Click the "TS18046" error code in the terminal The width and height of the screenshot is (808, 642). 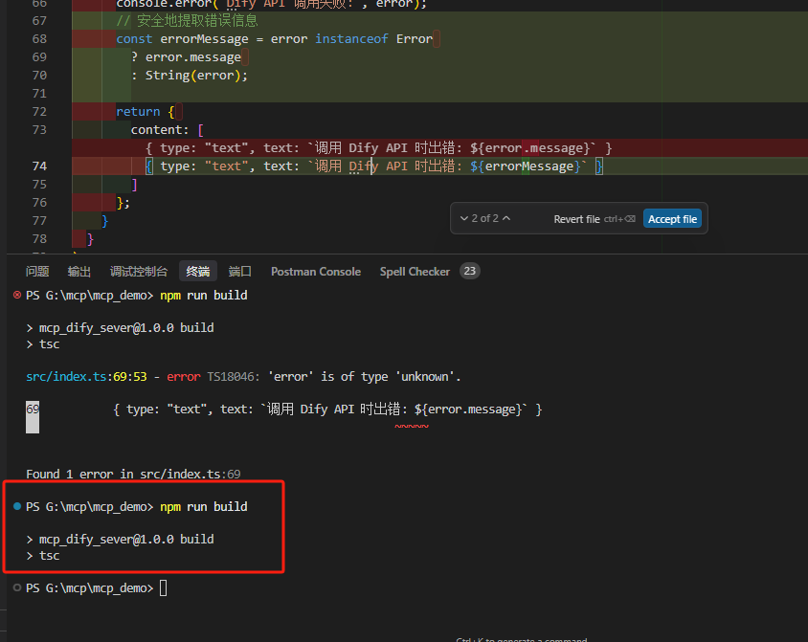click(231, 376)
